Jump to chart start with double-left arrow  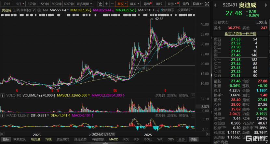[x=2, y=134]
